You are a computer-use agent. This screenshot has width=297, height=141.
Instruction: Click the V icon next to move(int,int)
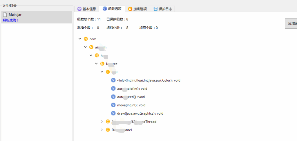pos(113,105)
